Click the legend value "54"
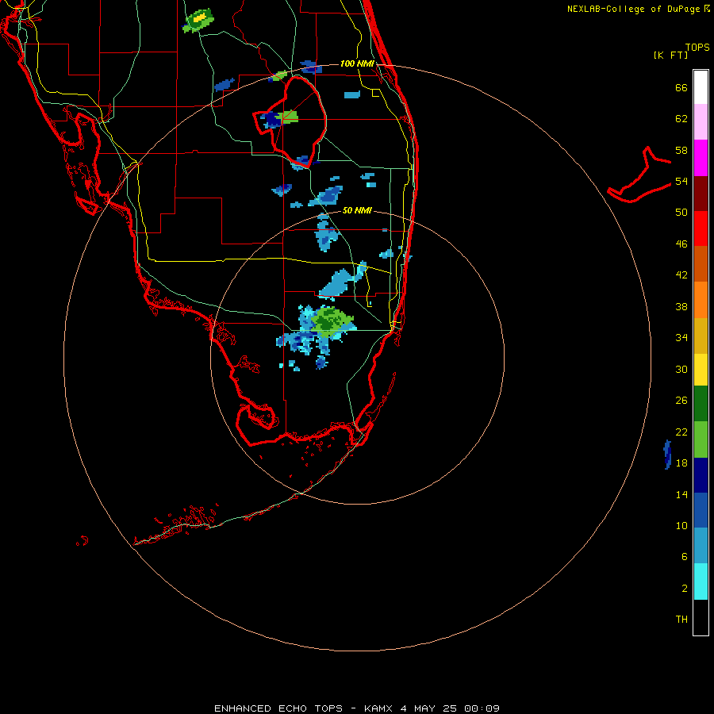 [x=681, y=181]
